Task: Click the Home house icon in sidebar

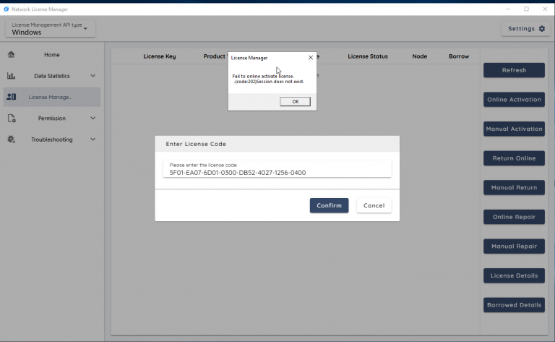Action: point(12,54)
